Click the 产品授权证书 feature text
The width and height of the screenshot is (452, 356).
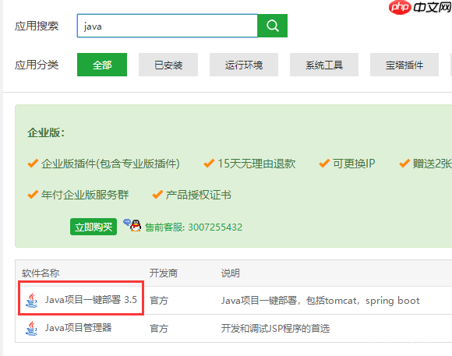tap(198, 195)
